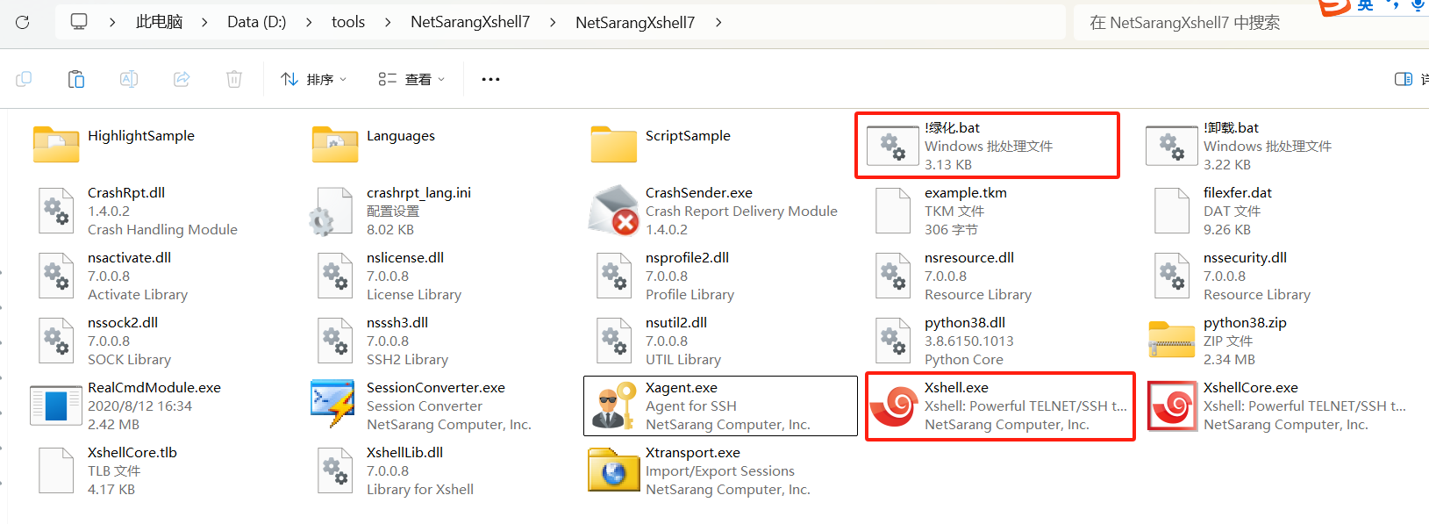Select the Xtransport.exe icon
Image resolution: width=1429 pixels, height=524 pixels.
pos(614,470)
